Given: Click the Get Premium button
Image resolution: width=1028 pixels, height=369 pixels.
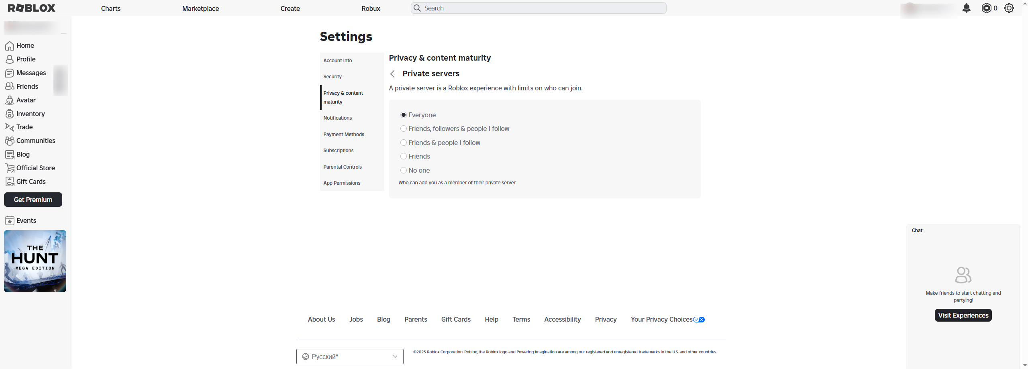Looking at the screenshot, I should pos(33,200).
